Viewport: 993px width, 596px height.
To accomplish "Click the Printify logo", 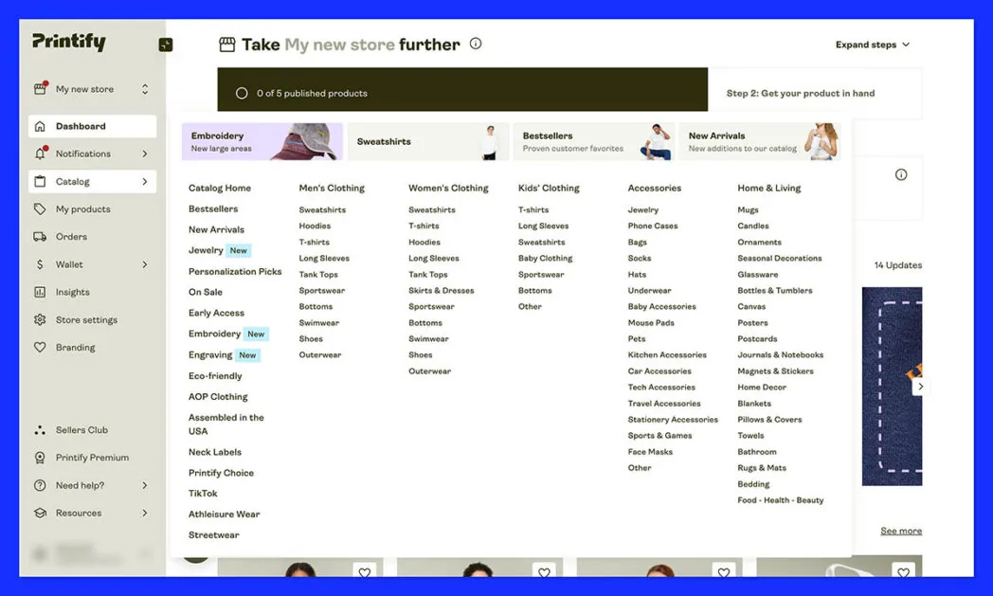I will click(x=69, y=43).
